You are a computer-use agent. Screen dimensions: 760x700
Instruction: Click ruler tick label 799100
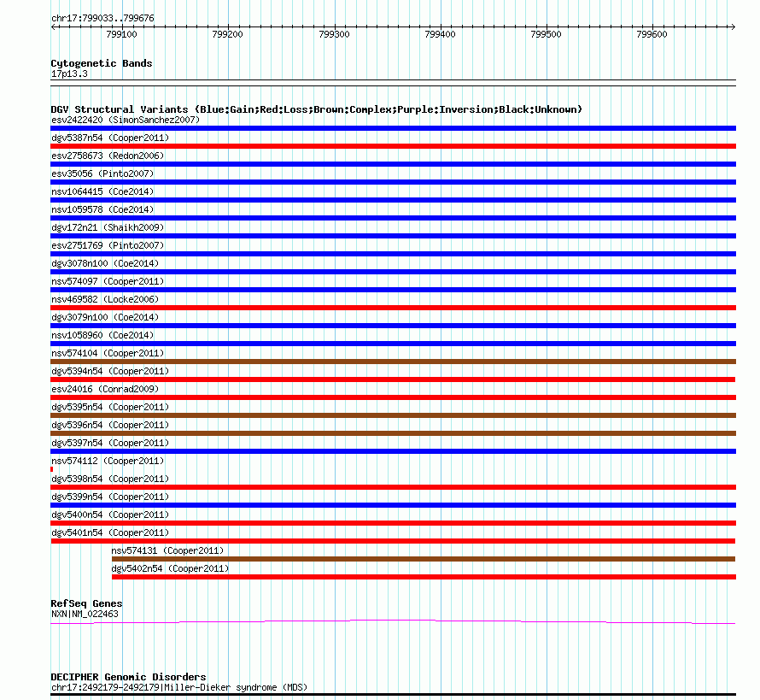(121, 34)
